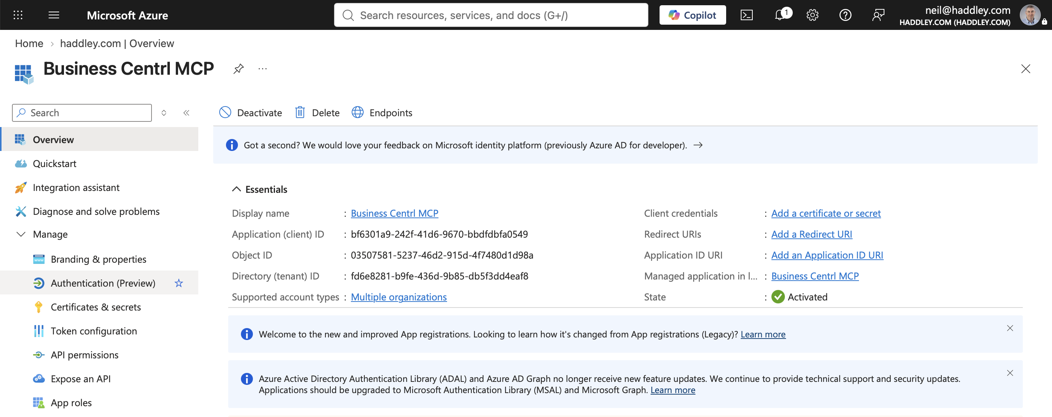1052x417 pixels.
Task: Open the Managed application Business Centrl MCP link
Action: (x=815, y=276)
